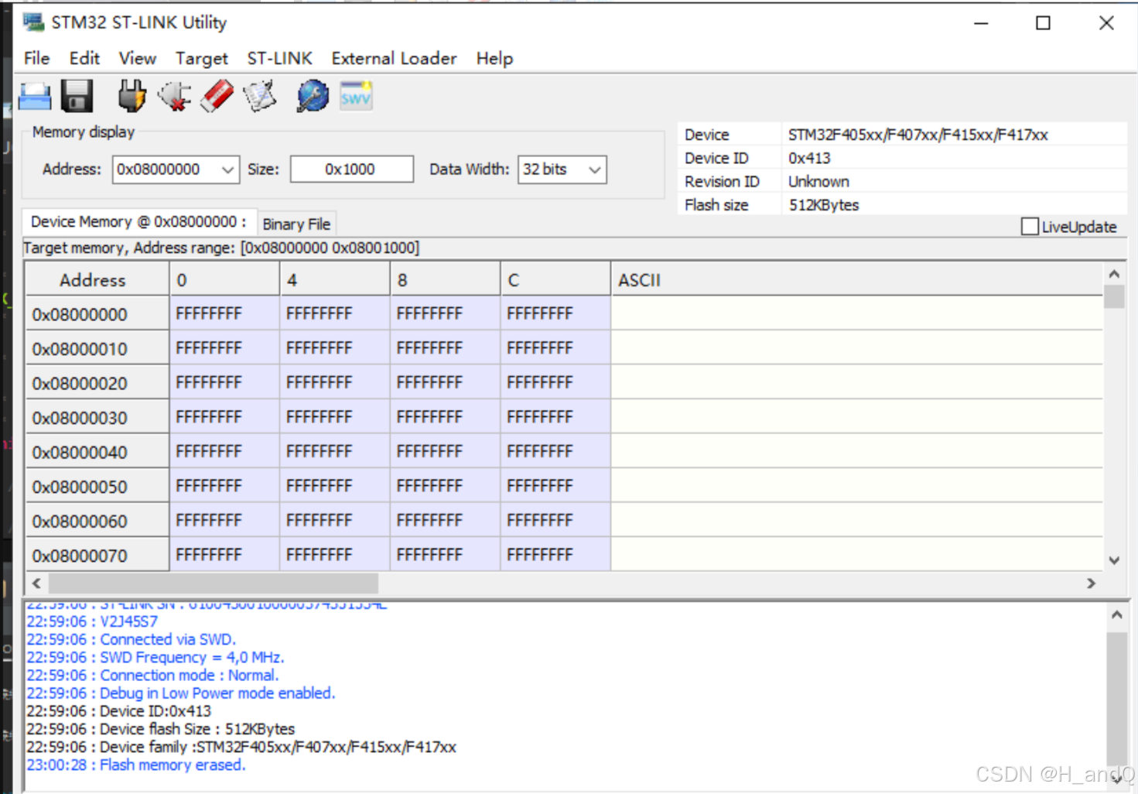Click the Size input field

tap(351, 169)
